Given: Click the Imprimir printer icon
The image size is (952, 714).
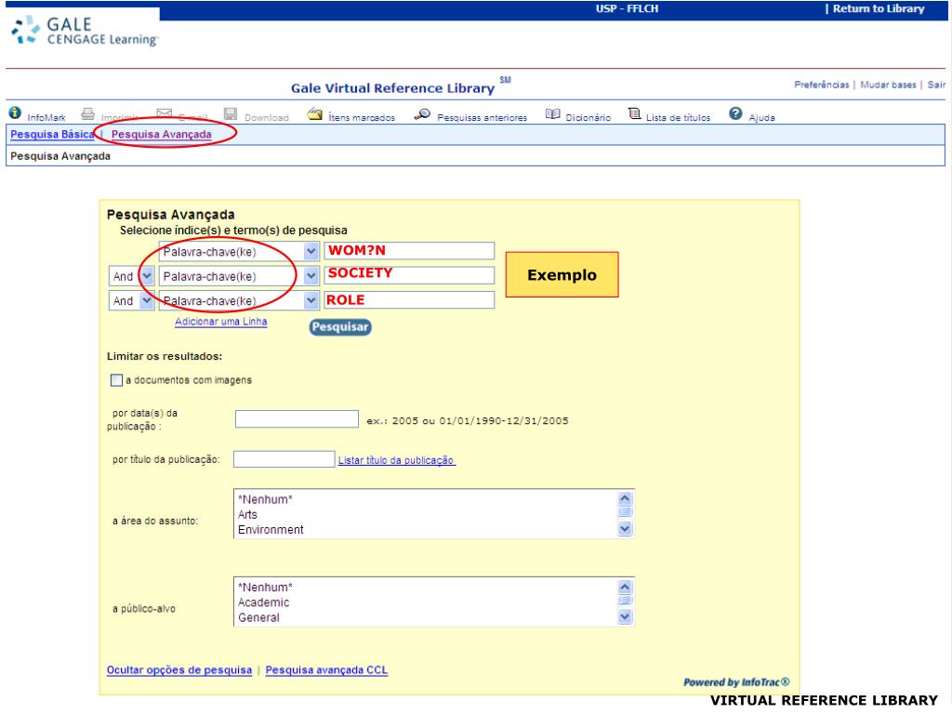Looking at the screenshot, I should [88, 113].
